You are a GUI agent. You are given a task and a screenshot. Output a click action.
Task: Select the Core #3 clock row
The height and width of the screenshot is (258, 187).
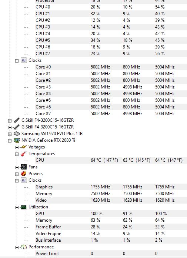coord(111,87)
